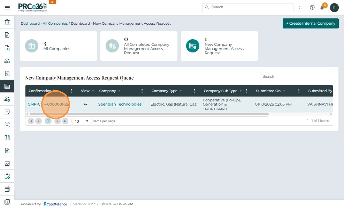Select the companies building sidebar icon
Screen dimensions: 344x208
7,86
